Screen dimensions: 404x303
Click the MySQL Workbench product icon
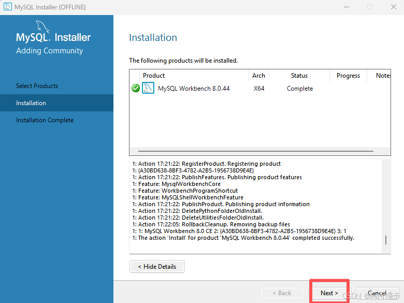148,88
